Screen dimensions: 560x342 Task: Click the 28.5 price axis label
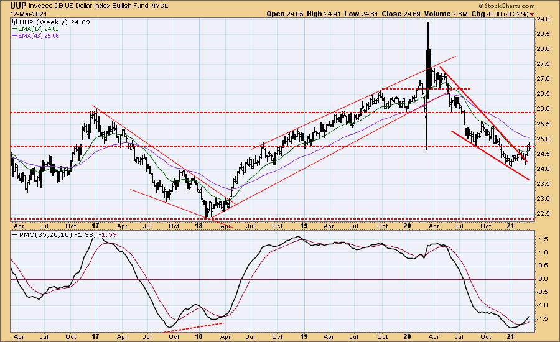point(543,34)
